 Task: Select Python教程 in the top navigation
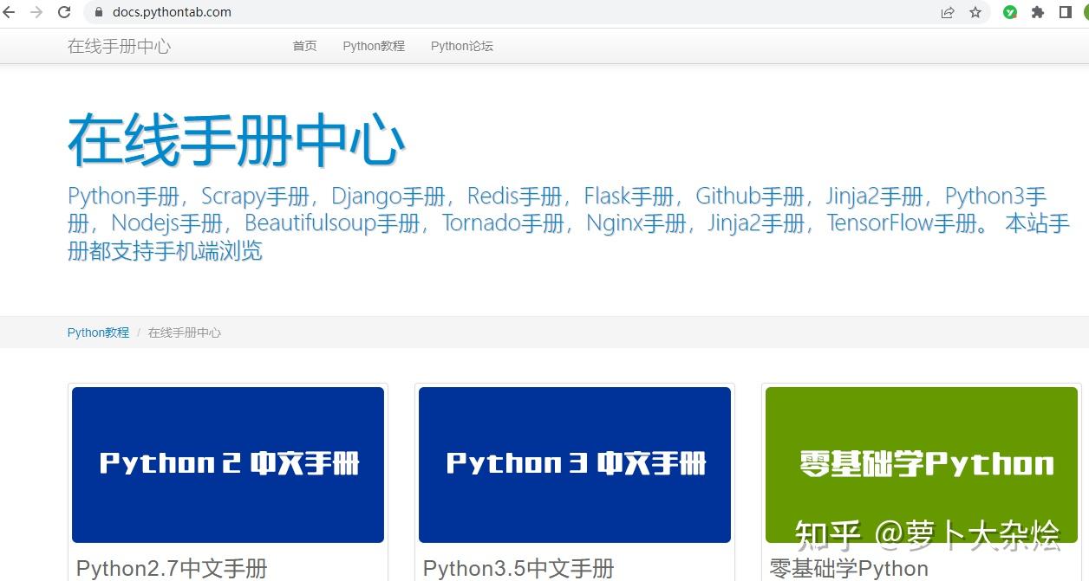pos(374,46)
